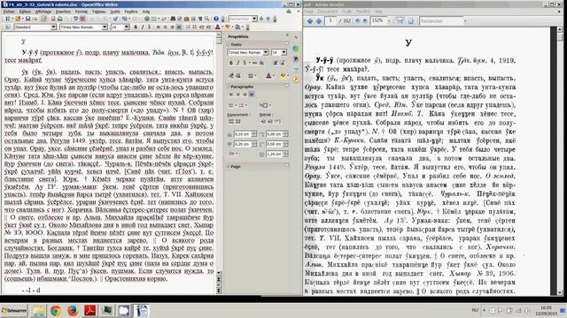The width and height of the screenshot is (567, 318).
Task: Toggle Bold in the Writer formatting toolbar
Action: tap(136, 27)
